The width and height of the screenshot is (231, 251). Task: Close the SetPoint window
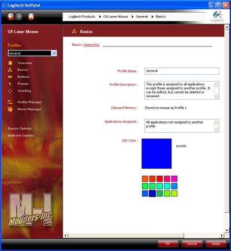click(226, 5)
